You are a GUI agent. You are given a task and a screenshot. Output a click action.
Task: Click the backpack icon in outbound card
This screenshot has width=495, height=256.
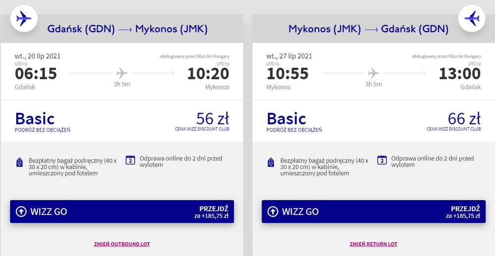20,163
